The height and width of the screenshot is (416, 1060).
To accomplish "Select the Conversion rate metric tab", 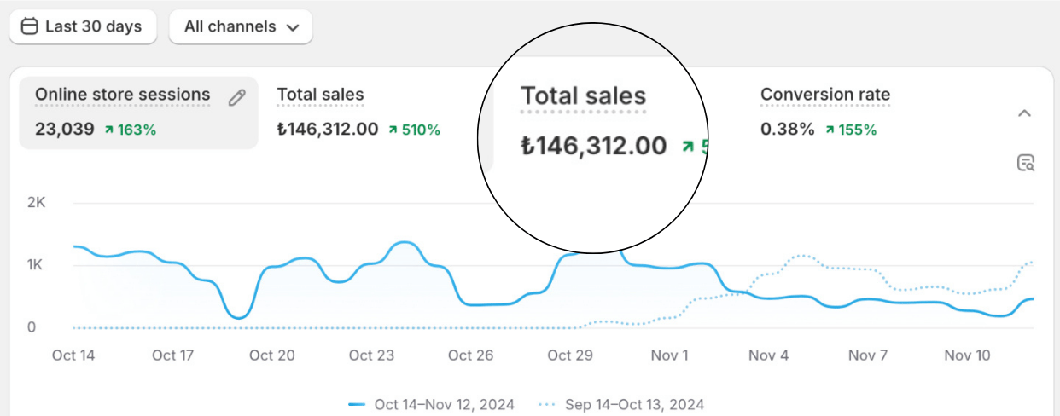I will click(x=824, y=95).
